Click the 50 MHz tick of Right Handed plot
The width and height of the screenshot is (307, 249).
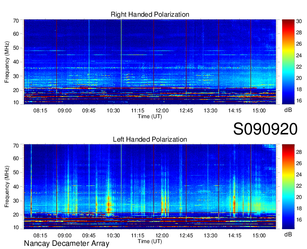(x=16, y=48)
